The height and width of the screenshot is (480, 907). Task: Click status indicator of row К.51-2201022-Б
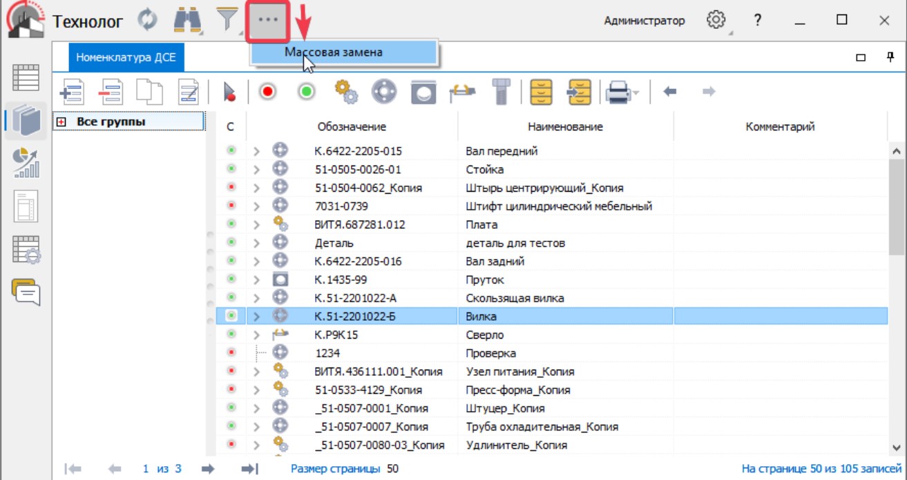tap(231, 316)
